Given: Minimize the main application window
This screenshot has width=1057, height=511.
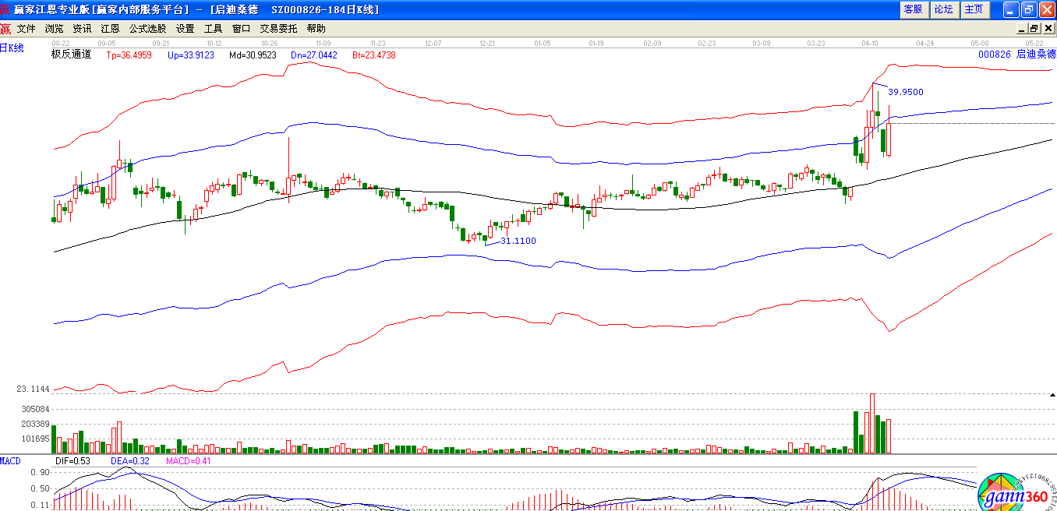Looking at the screenshot, I should (x=1011, y=9).
